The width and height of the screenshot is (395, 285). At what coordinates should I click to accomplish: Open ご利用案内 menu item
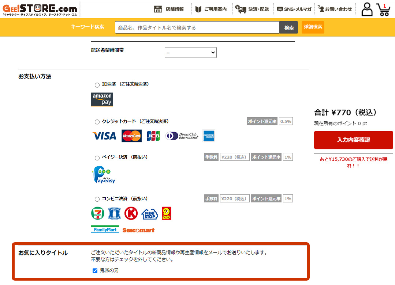click(x=215, y=9)
